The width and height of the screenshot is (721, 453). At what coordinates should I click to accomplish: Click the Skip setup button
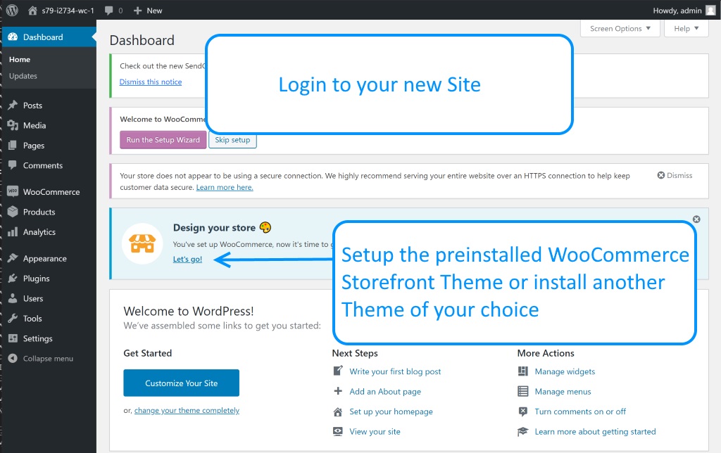(x=232, y=140)
